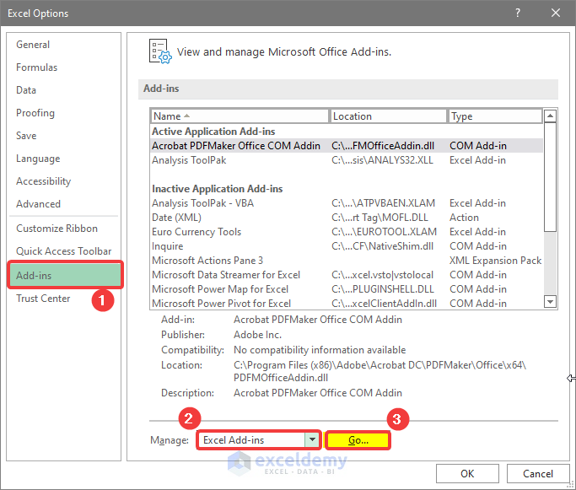Viewport: 576px width, 490px height.
Task: Select Microsoft Data Streamer for Excel row
Action: click(x=347, y=275)
